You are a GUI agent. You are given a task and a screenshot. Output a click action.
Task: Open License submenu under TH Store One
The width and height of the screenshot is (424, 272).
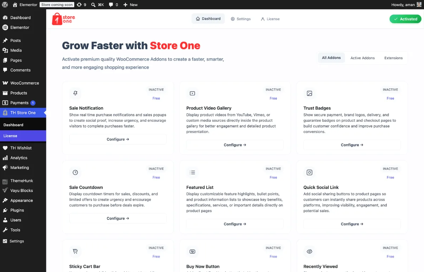tap(23, 136)
